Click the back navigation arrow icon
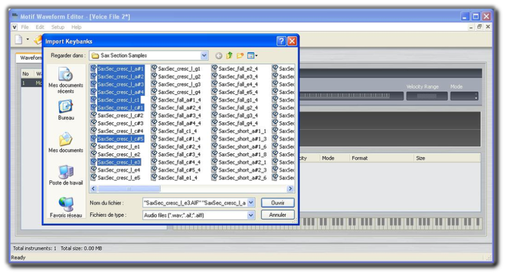This screenshot has height=277, width=508. pos(219,56)
